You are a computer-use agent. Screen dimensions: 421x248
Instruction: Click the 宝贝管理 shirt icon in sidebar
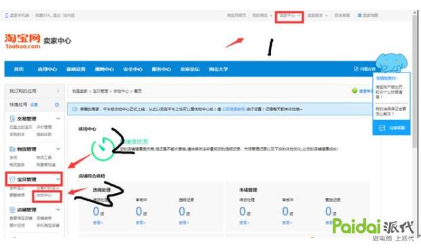[x=12, y=180]
